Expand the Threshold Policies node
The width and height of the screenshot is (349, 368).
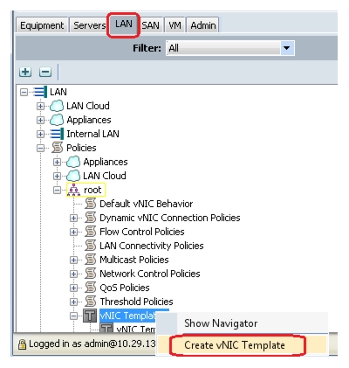[x=73, y=302]
